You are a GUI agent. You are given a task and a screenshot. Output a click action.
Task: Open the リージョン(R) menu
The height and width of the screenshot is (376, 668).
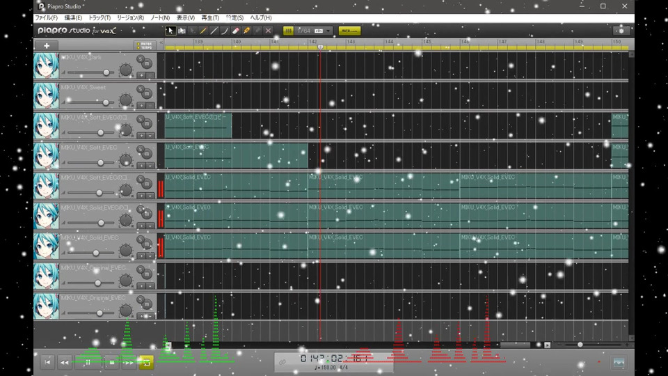tap(130, 18)
